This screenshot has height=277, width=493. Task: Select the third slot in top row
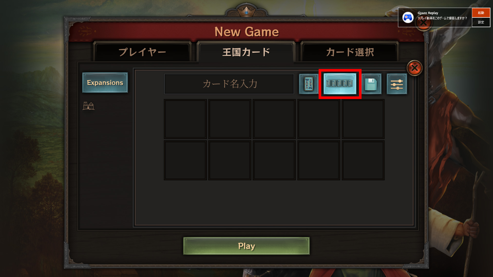[x=274, y=119]
